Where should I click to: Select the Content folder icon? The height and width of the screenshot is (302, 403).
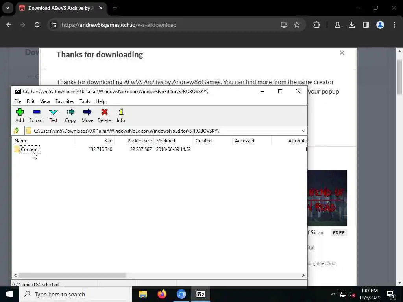17,149
